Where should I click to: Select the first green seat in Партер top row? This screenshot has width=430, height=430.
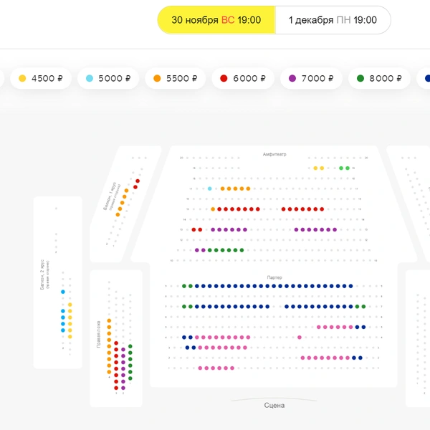(x=184, y=286)
